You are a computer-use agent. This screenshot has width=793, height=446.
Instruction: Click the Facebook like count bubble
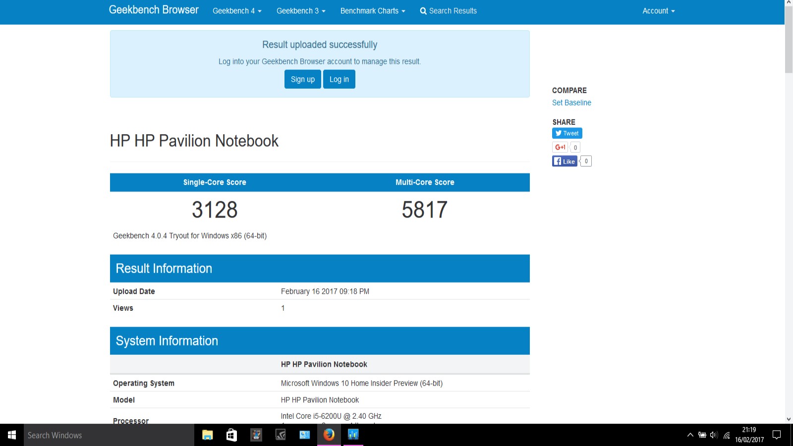coord(586,161)
